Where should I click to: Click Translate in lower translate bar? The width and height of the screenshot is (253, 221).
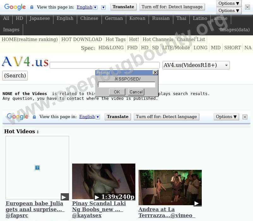[118, 116]
